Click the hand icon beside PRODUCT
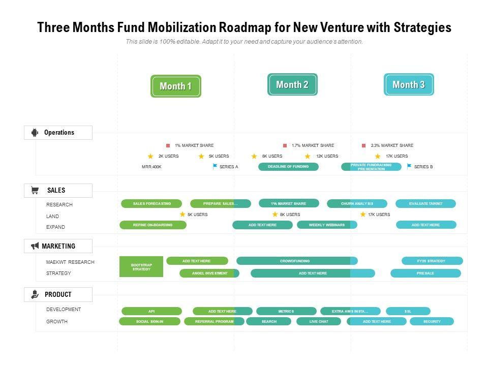The height and width of the screenshot is (366, 488). [35, 294]
